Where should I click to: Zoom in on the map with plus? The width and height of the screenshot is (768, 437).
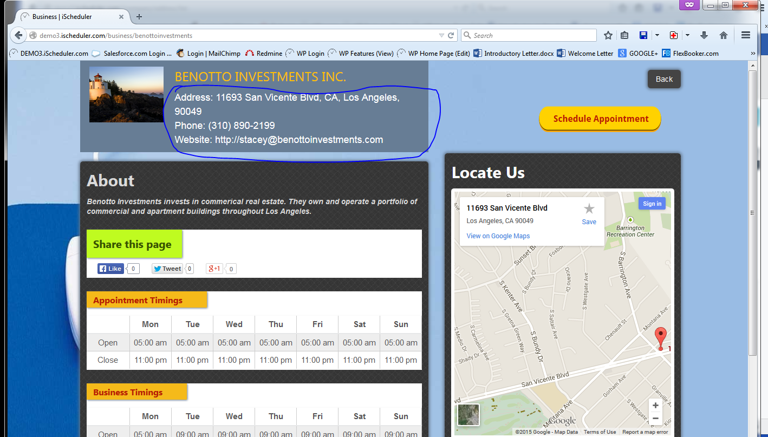tap(655, 406)
